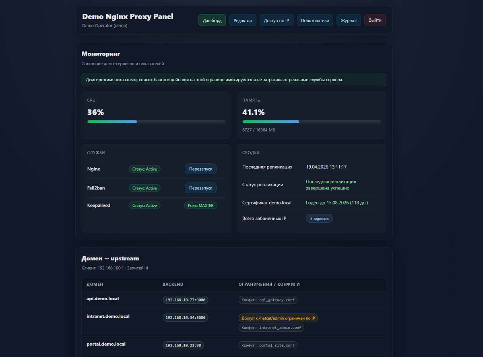Image resolution: width=483 pixels, height=357 pixels.
Task: Click the /netcat/admin IP restriction badge
Action: click(x=279, y=318)
